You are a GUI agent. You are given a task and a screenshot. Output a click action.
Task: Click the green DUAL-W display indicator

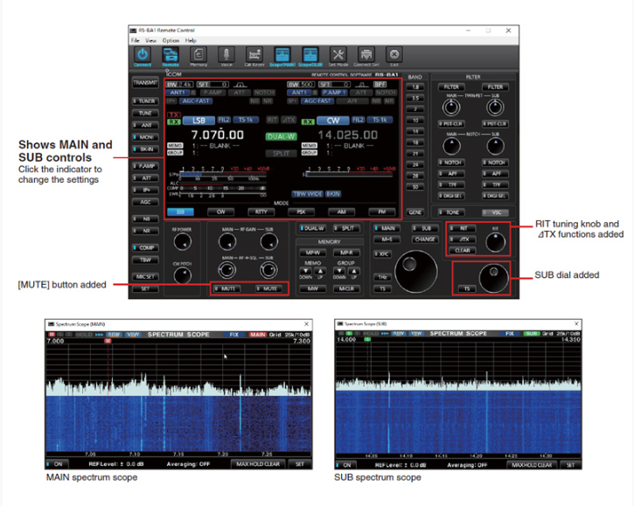point(281,136)
